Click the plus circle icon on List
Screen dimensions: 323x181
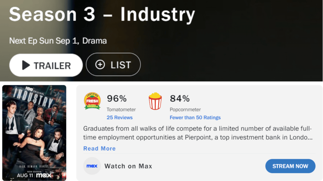[100, 65]
